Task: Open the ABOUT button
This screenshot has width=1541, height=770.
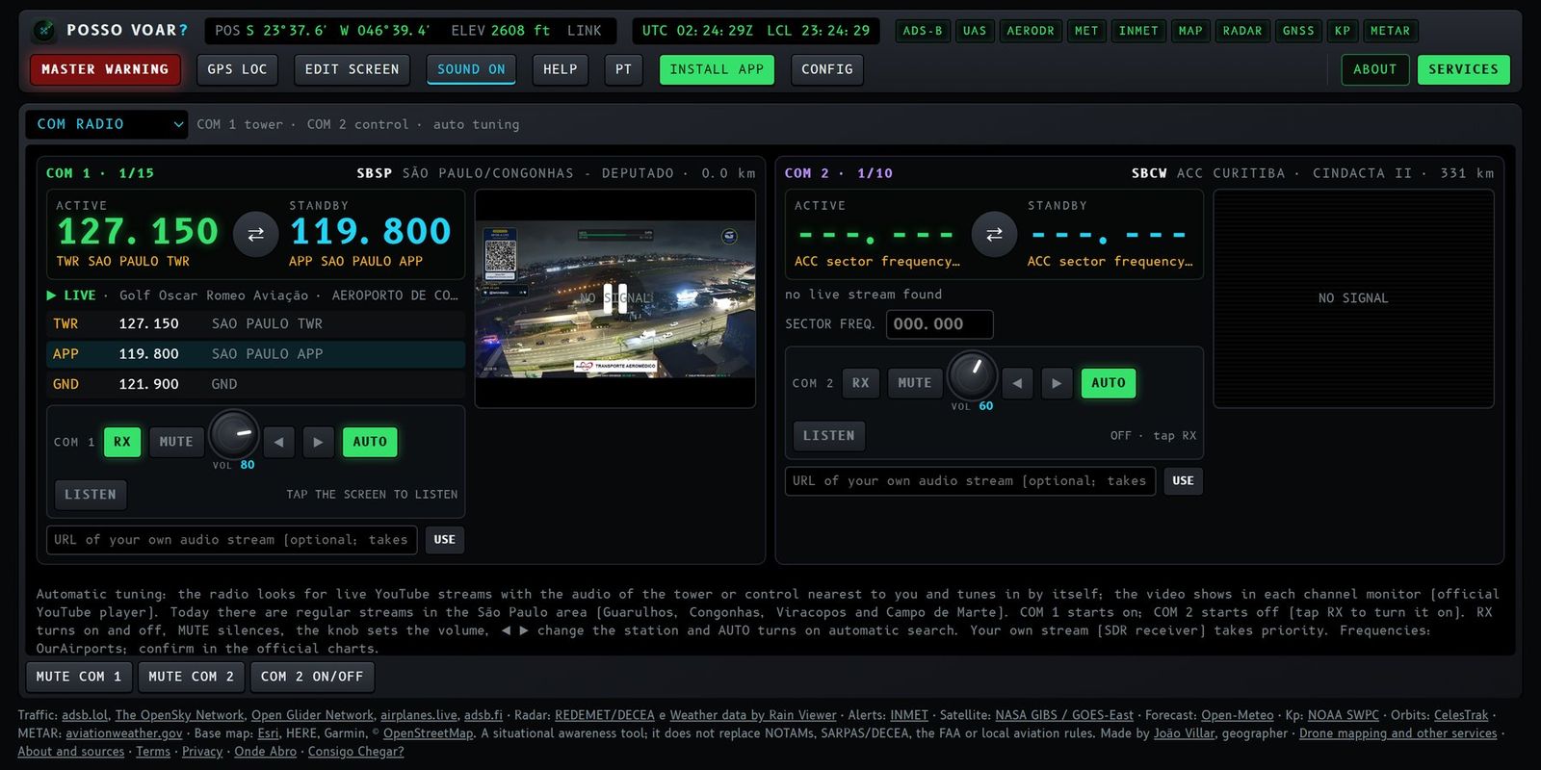Action: click(1375, 69)
